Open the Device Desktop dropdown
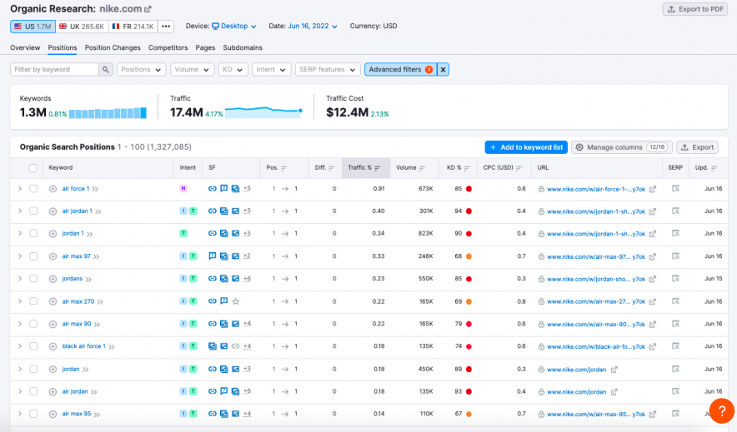Screen dimensions: 737x432 click(x=233, y=27)
